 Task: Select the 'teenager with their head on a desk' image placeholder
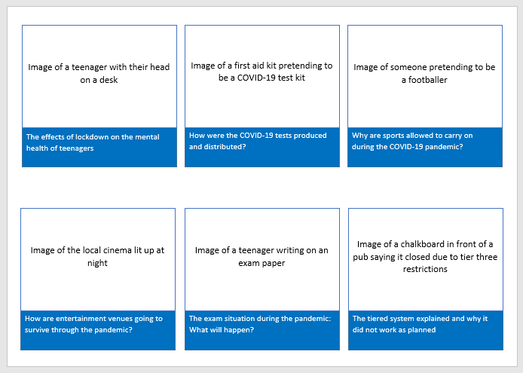pos(99,76)
